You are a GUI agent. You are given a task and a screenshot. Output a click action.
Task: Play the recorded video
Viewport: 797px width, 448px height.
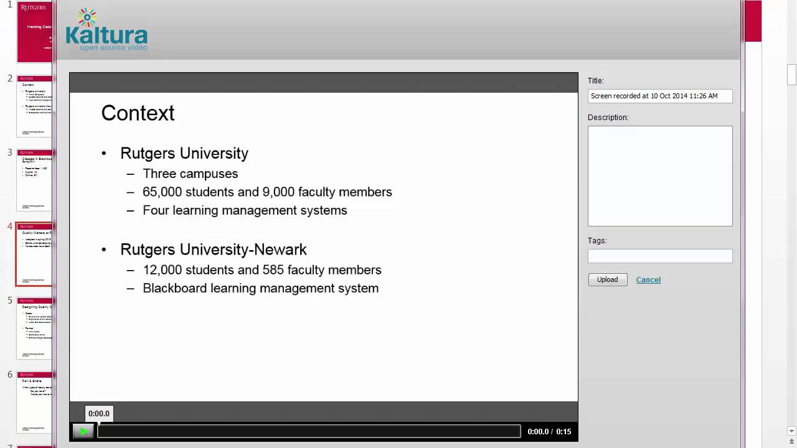(x=83, y=431)
